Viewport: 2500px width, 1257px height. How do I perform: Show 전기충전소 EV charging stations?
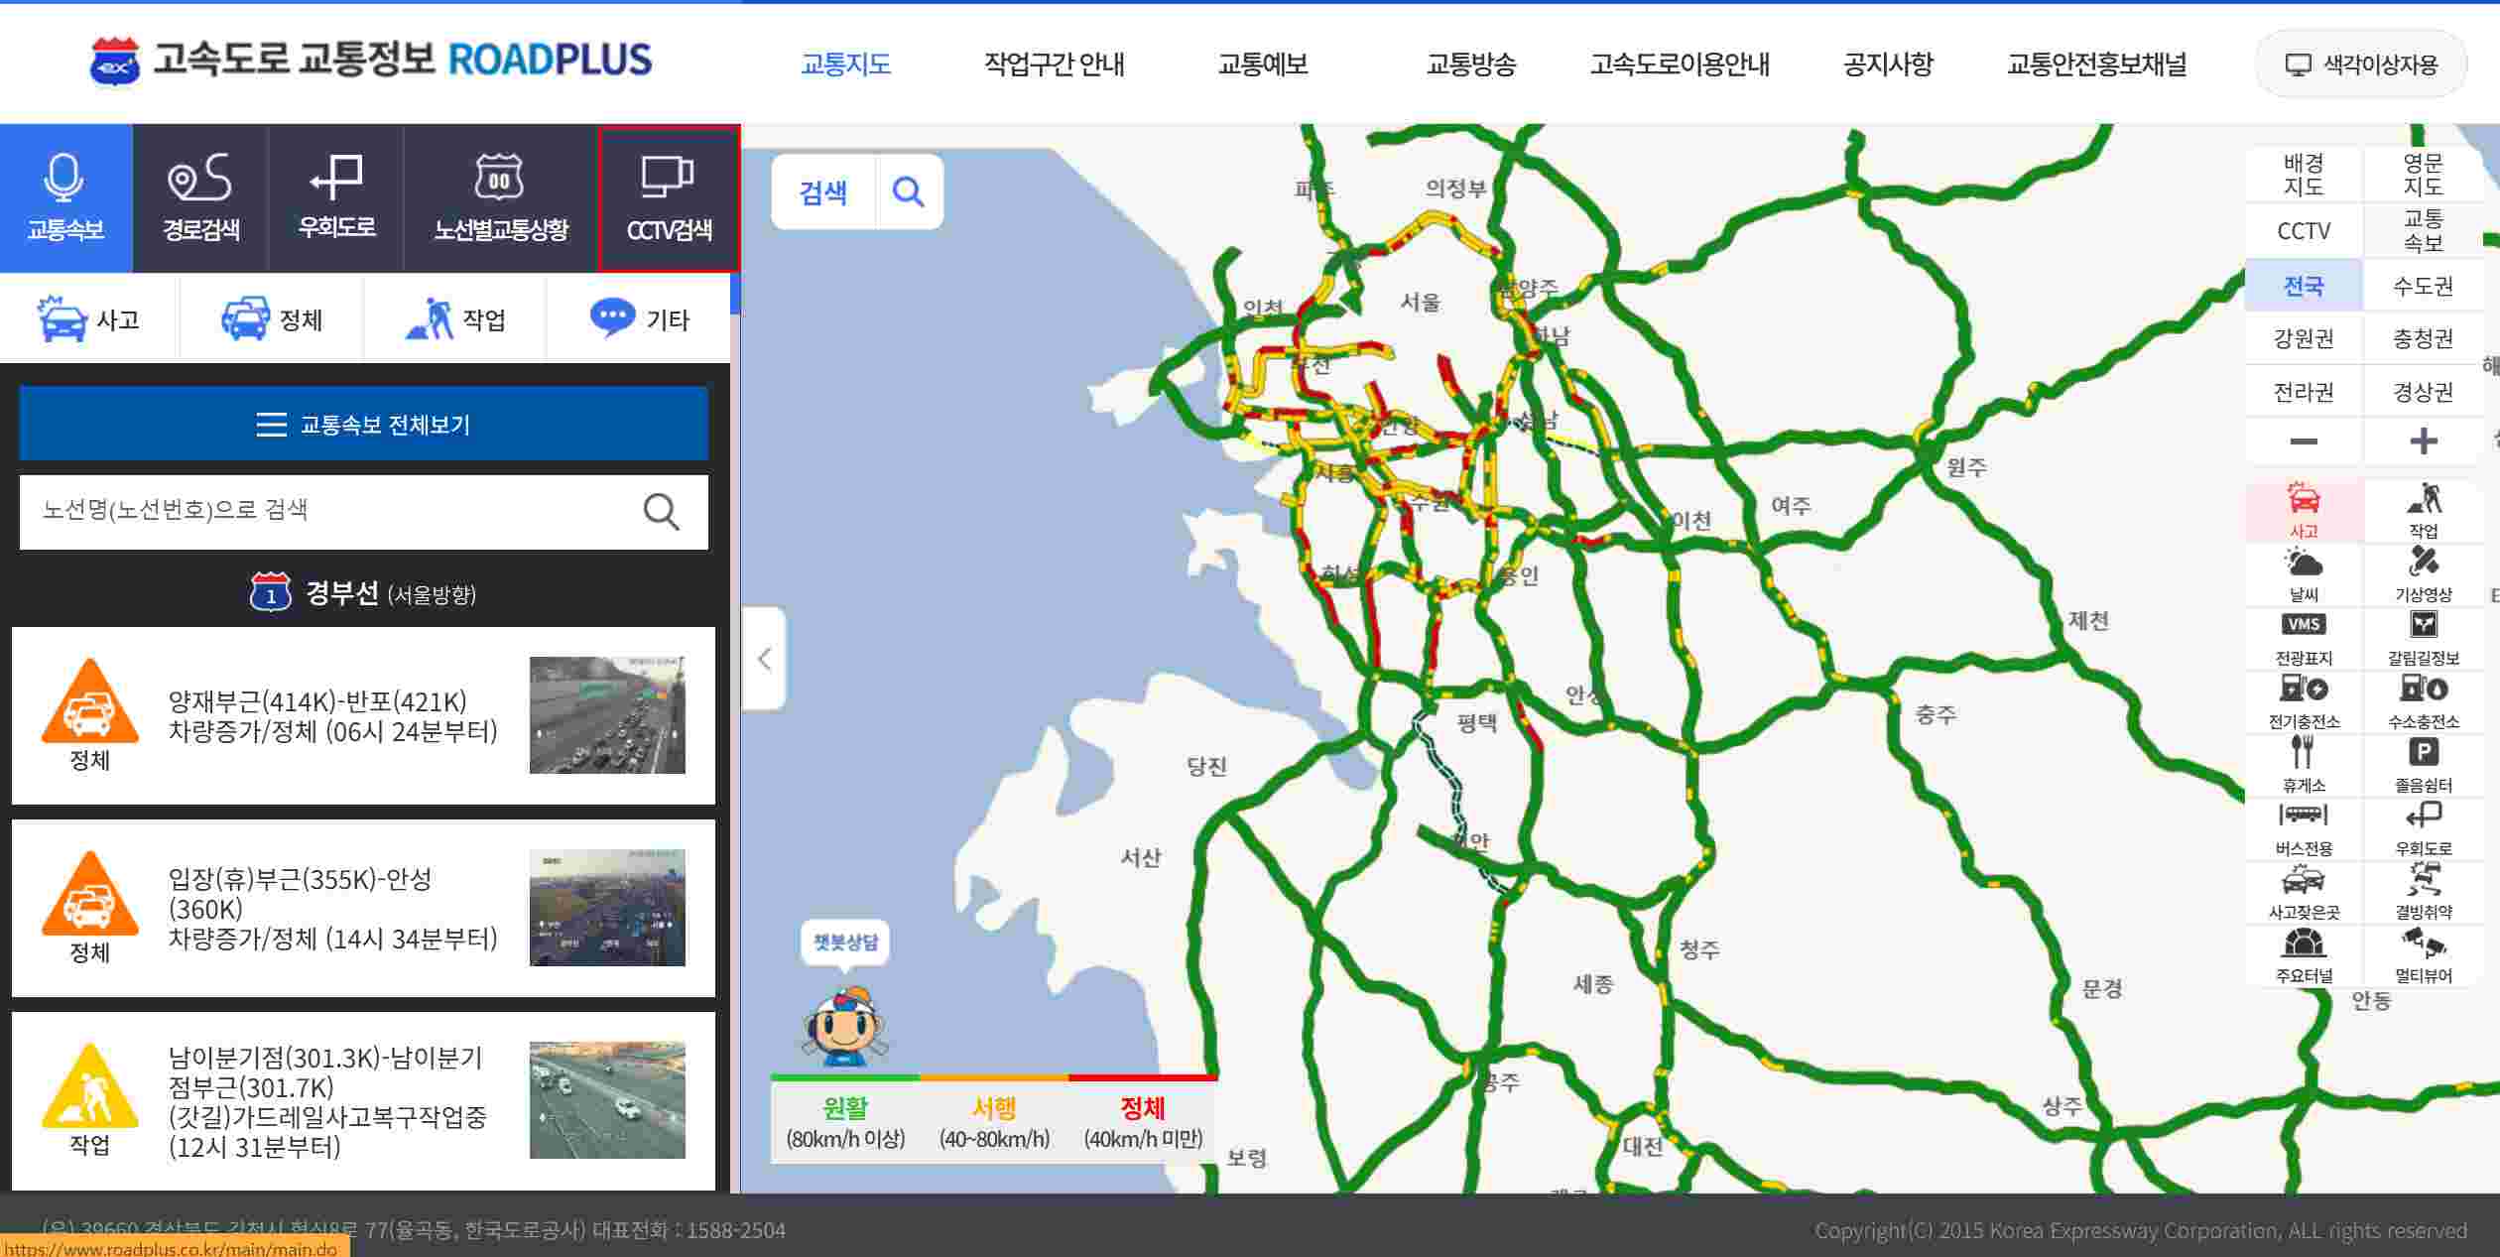coord(2303,698)
